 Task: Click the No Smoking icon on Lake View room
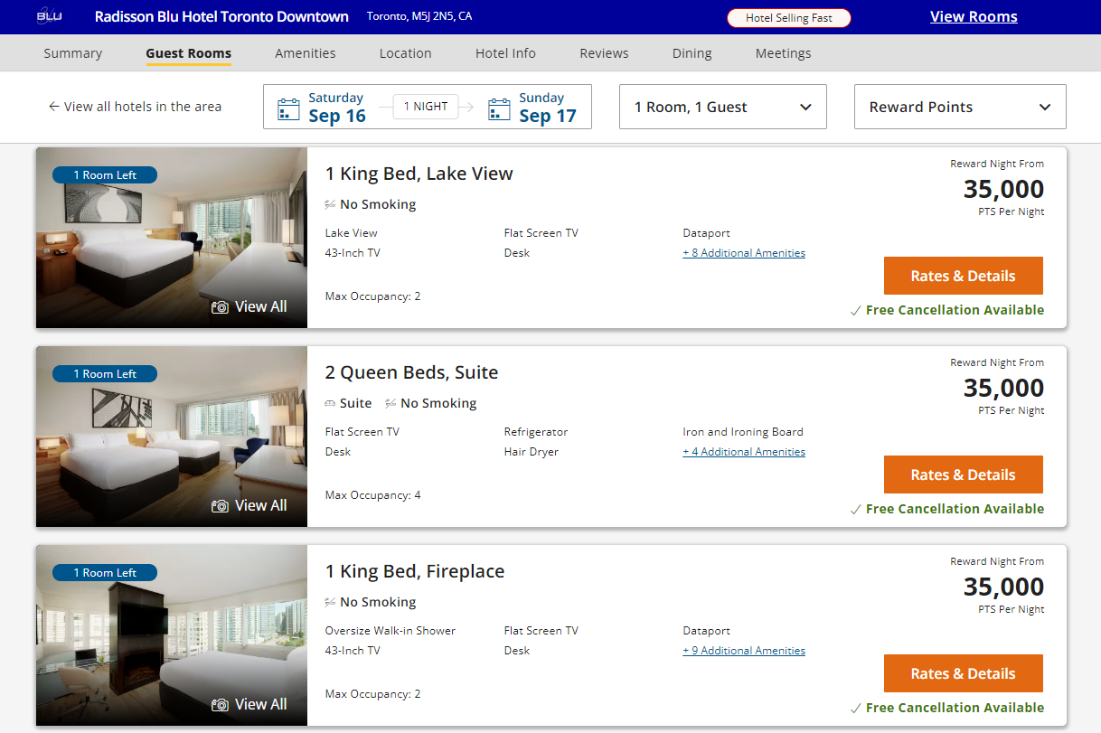click(331, 203)
